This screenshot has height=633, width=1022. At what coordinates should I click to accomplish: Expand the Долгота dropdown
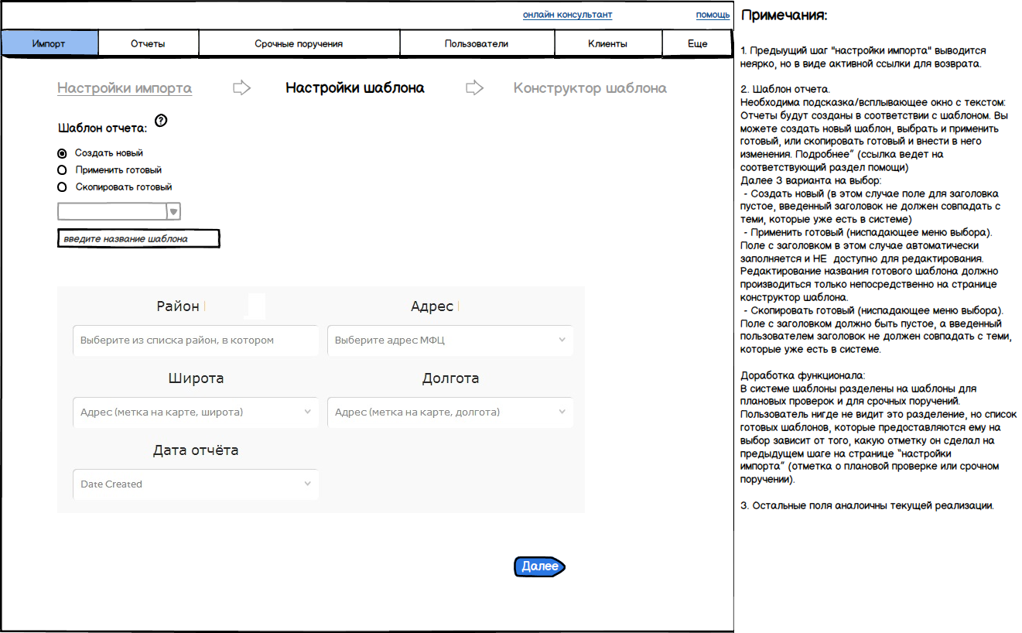click(562, 412)
